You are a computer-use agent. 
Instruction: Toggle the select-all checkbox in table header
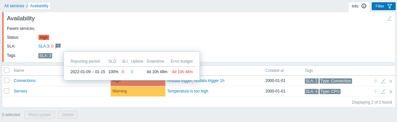click(7, 70)
